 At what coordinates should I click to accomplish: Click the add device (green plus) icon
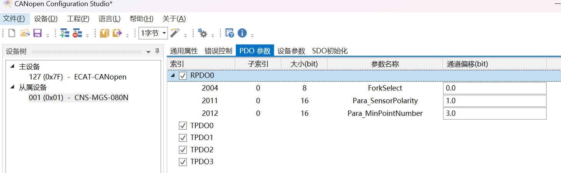coord(65,33)
